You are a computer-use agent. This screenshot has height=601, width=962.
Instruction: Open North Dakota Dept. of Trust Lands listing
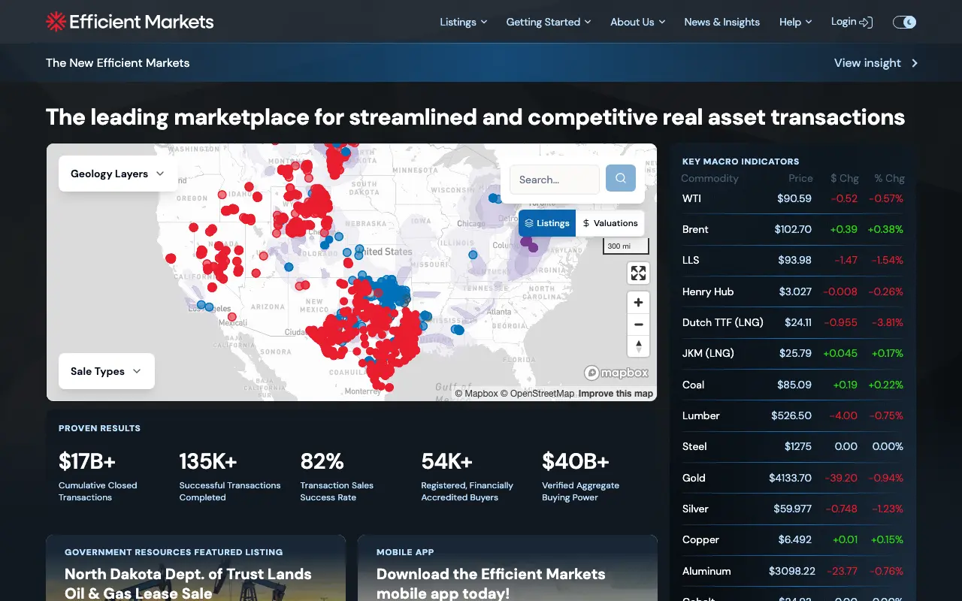pyautogui.click(x=195, y=568)
